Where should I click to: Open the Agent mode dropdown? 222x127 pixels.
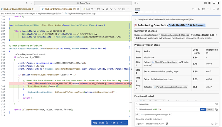[140, 124]
